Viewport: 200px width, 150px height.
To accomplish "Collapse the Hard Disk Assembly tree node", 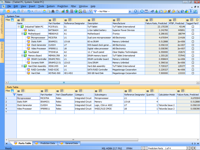I will coord(22,66).
